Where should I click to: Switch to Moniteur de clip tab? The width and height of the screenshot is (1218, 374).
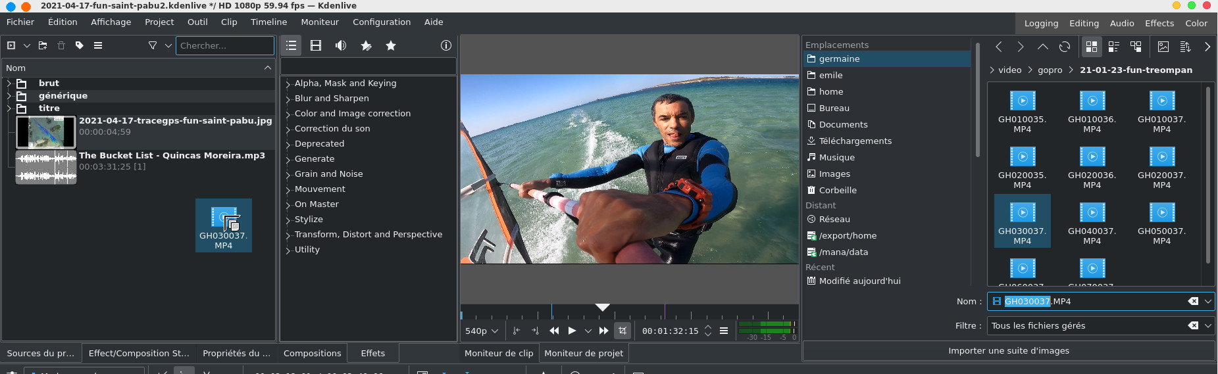click(499, 353)
